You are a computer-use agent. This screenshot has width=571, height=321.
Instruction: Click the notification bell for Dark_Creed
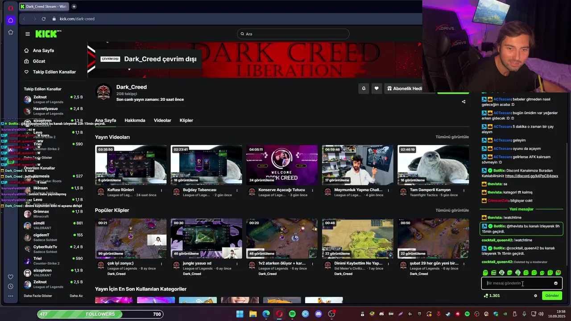[x=364, y=88]
